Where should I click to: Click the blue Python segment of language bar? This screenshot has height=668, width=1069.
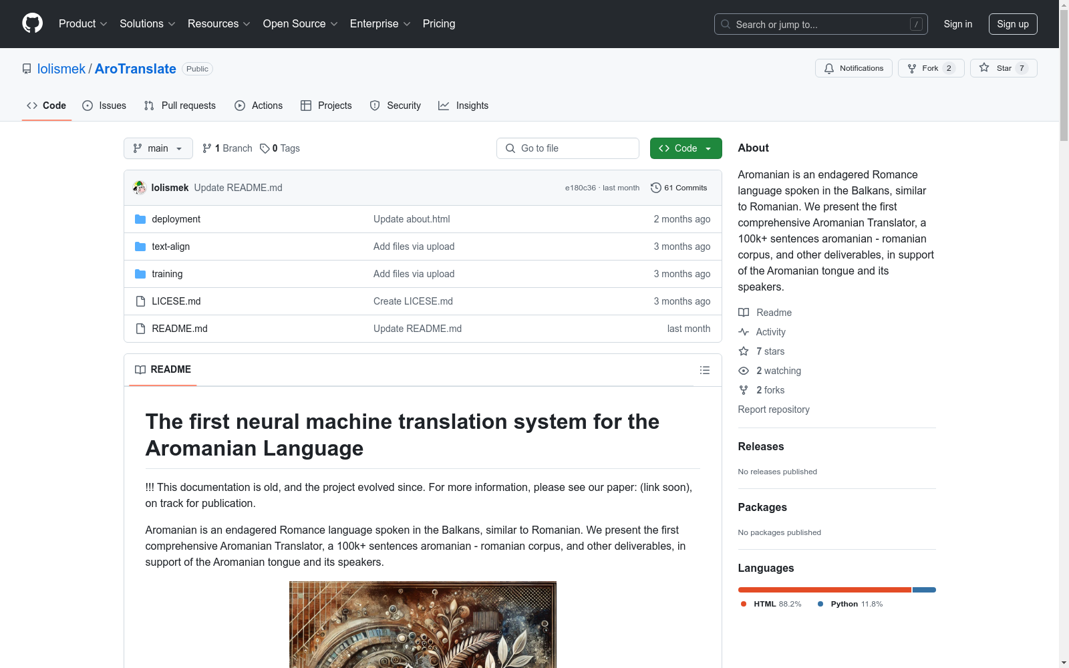pyautogui.click(x=925, y=590)
